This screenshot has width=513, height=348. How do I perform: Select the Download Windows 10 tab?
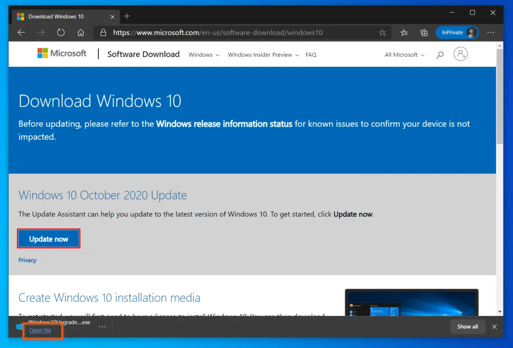coord(66,17)
